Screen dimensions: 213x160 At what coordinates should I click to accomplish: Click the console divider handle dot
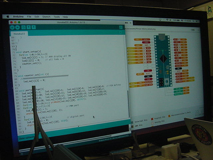(79, 126)
